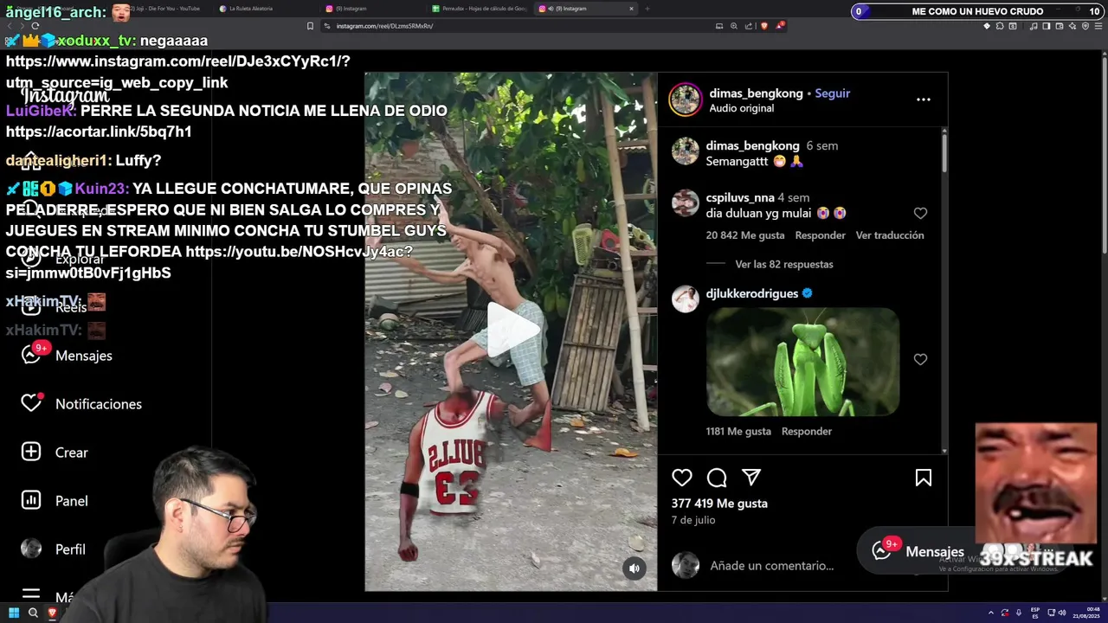View likes on the 20 842 Me gusta comment

click(745, 235)
